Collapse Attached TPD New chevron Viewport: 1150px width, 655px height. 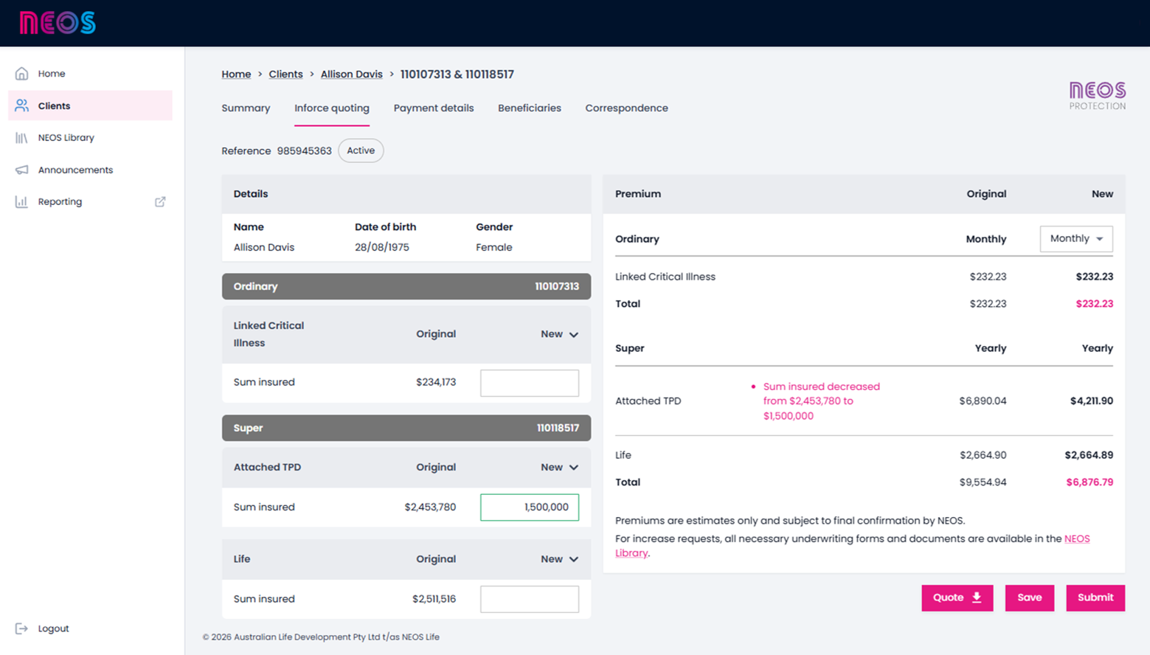574,468
